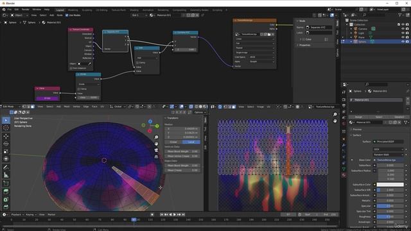
Task: Switch to the UV Editing workspace tab
Action: (101, 10)
